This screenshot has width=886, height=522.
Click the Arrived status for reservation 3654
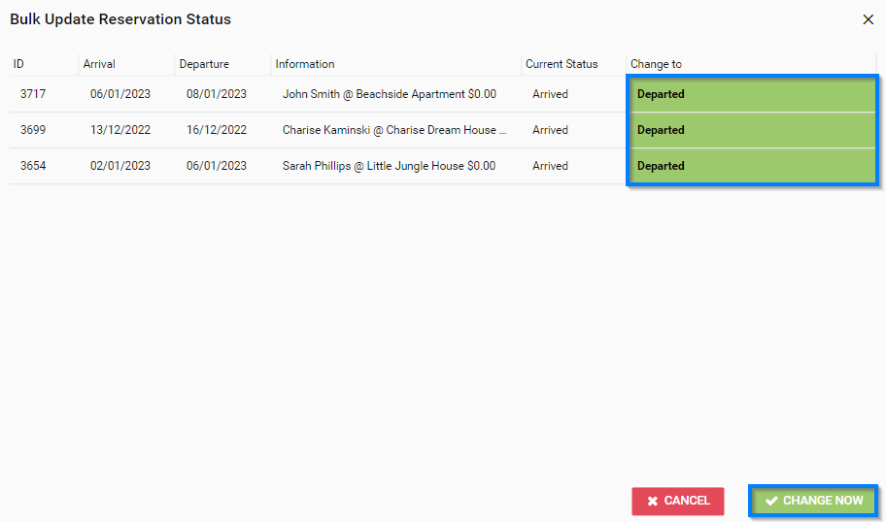[550, 166]
